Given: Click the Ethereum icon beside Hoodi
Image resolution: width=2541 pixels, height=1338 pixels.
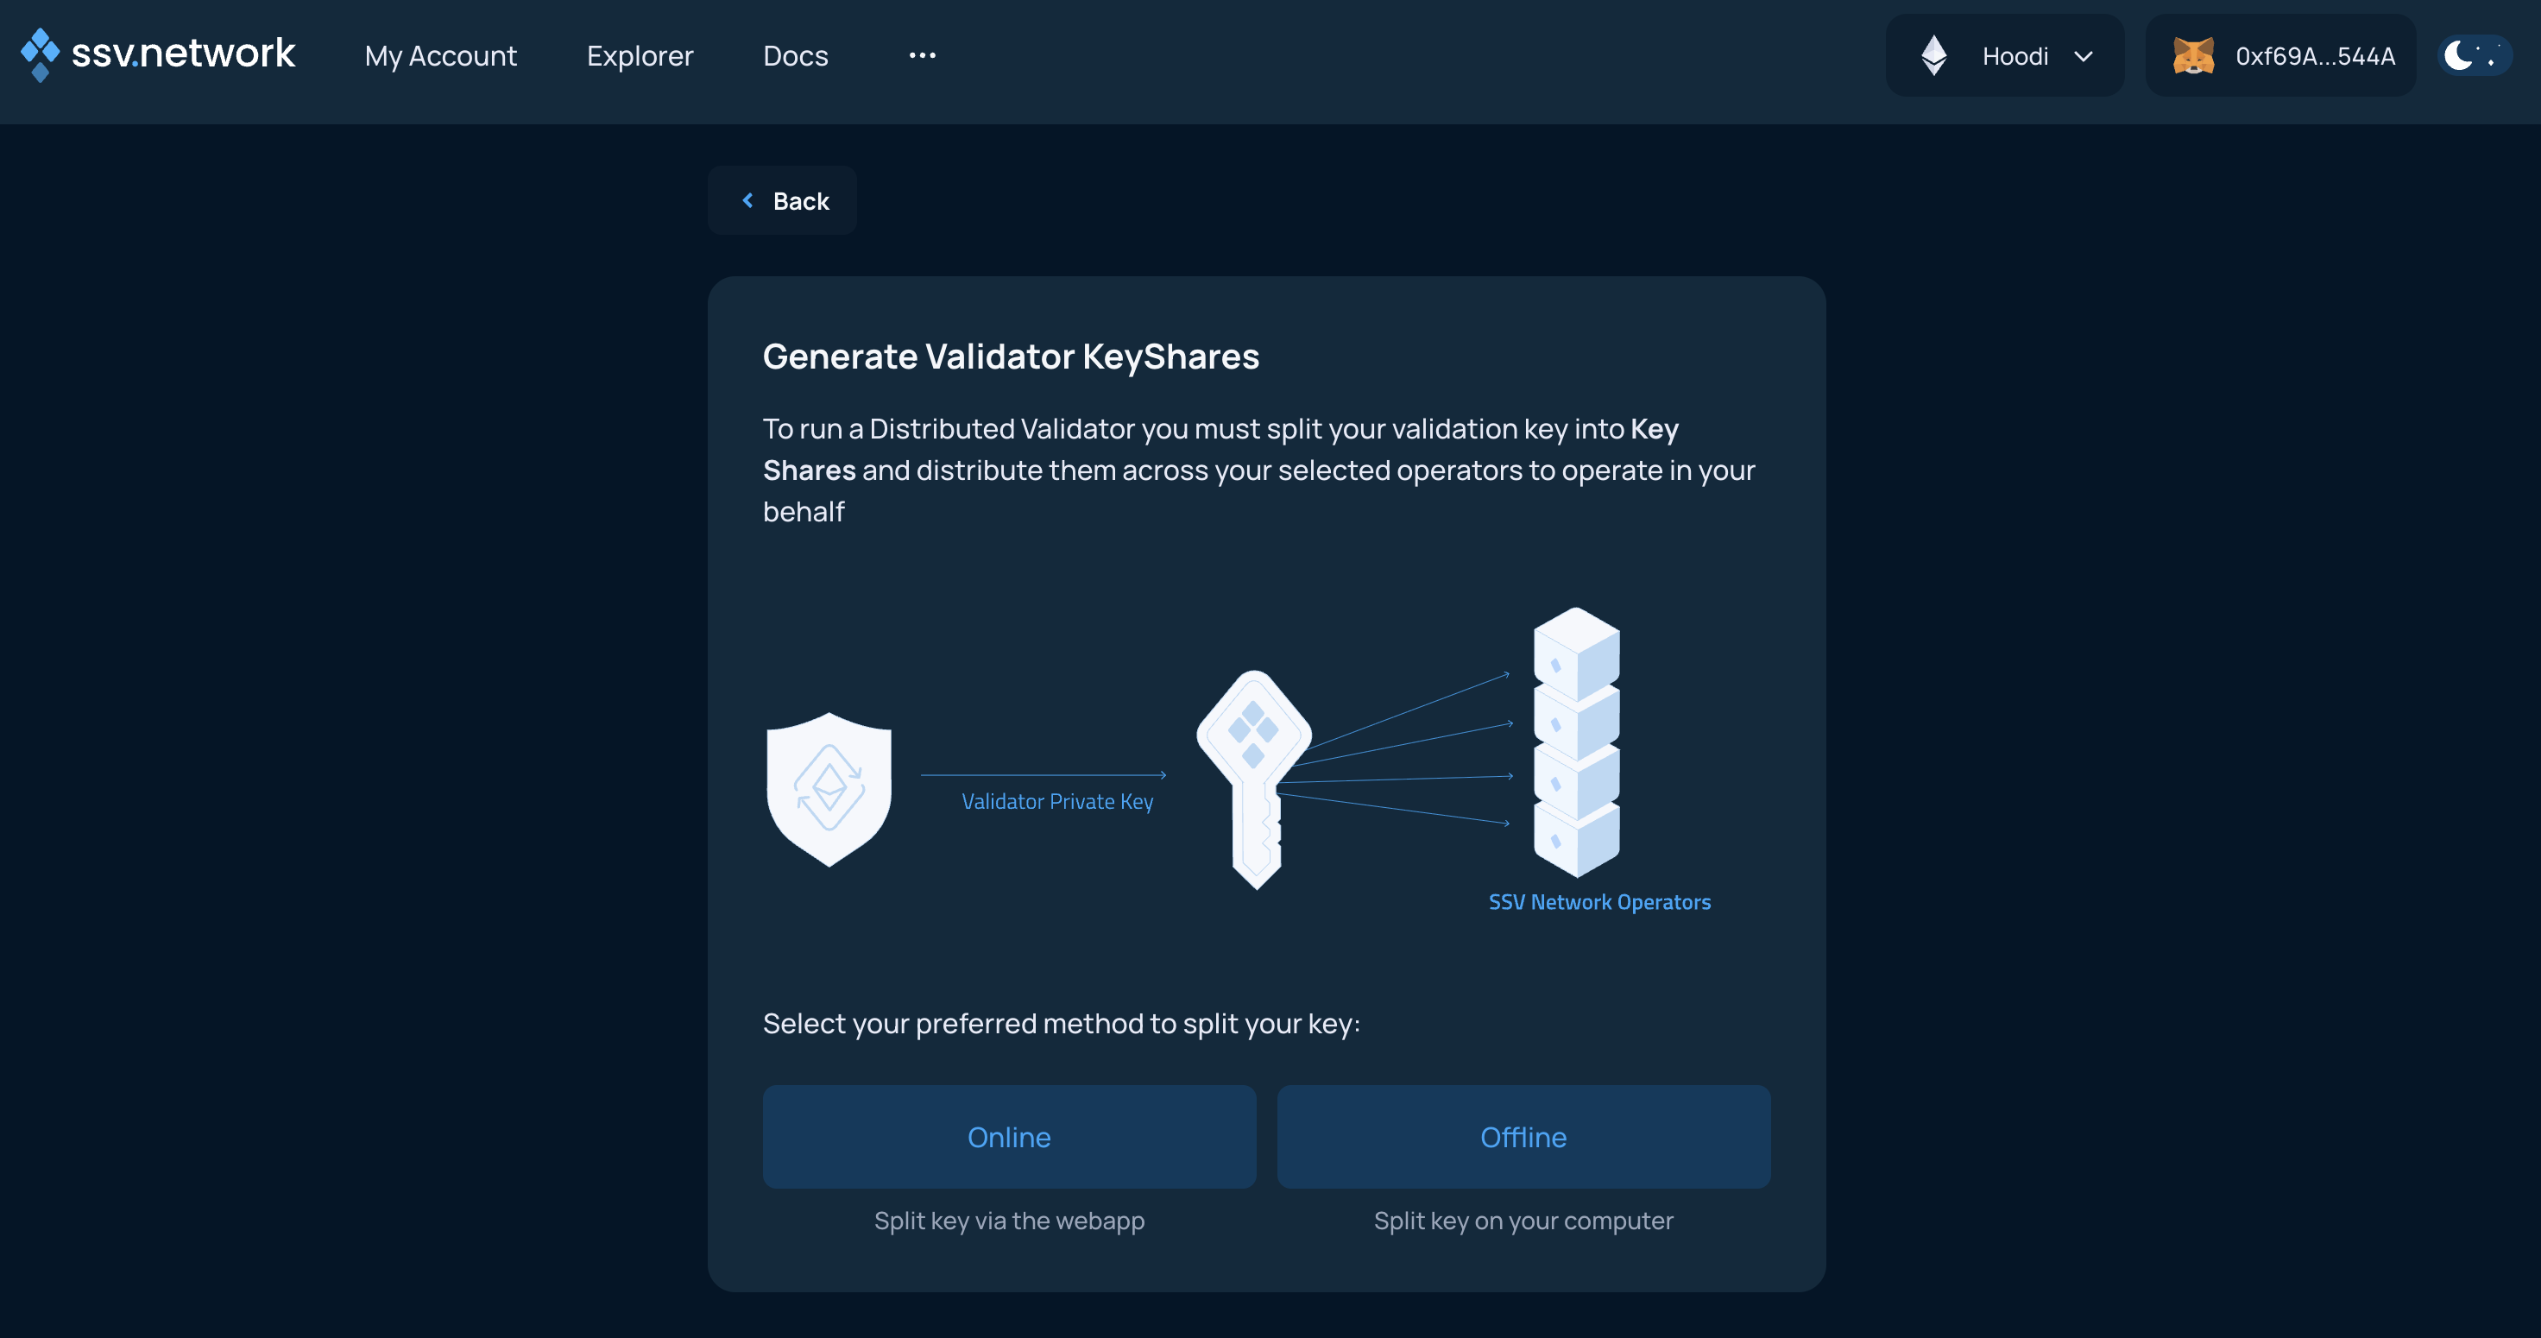Looking at the screenshot, I should coord(1934,55).
